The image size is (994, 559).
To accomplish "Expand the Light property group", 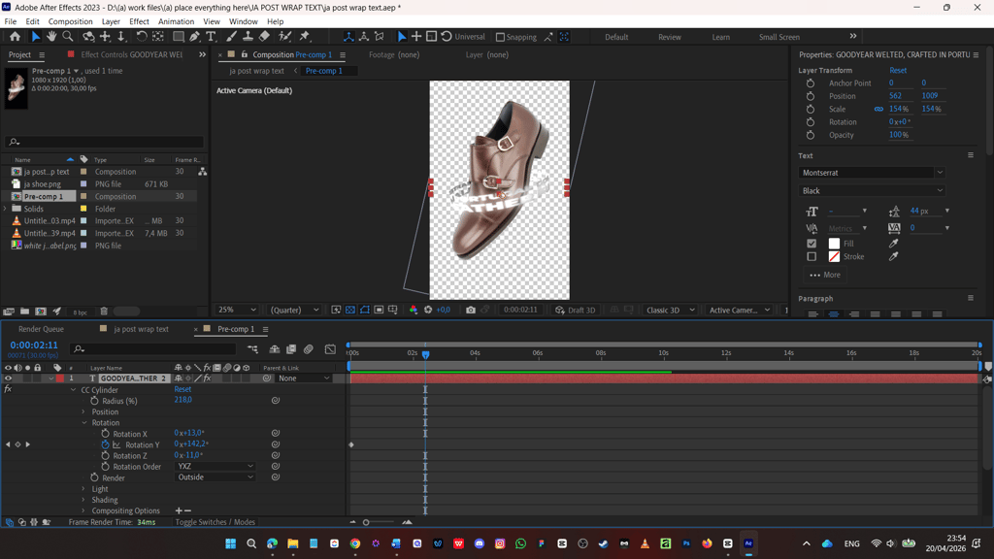I will [x=83, y=489].
